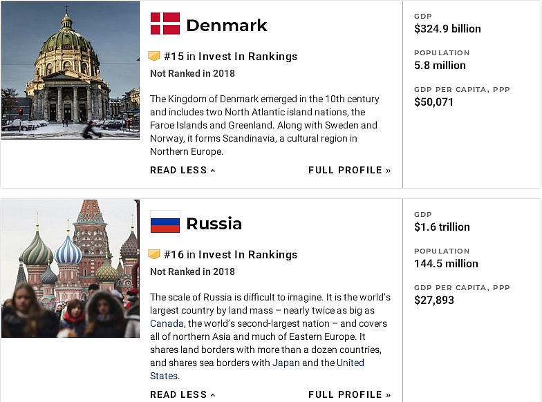Click the Russia flag icon

[x=165, y=222]
